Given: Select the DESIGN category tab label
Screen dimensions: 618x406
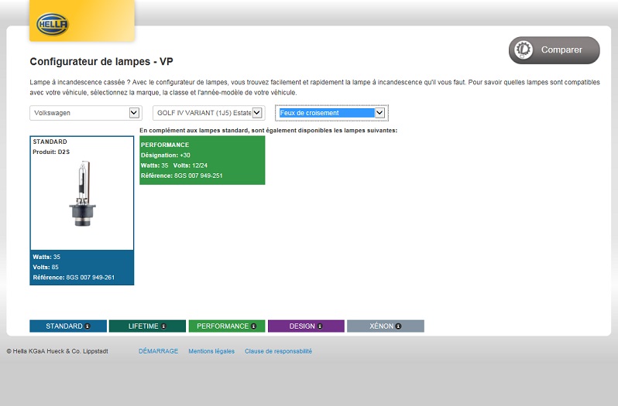Looking at the screenshot, I should click(x=302, y=326).
